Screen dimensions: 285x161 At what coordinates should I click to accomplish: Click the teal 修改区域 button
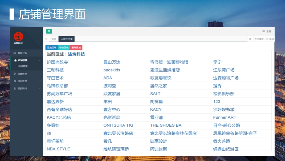(64, 48)
